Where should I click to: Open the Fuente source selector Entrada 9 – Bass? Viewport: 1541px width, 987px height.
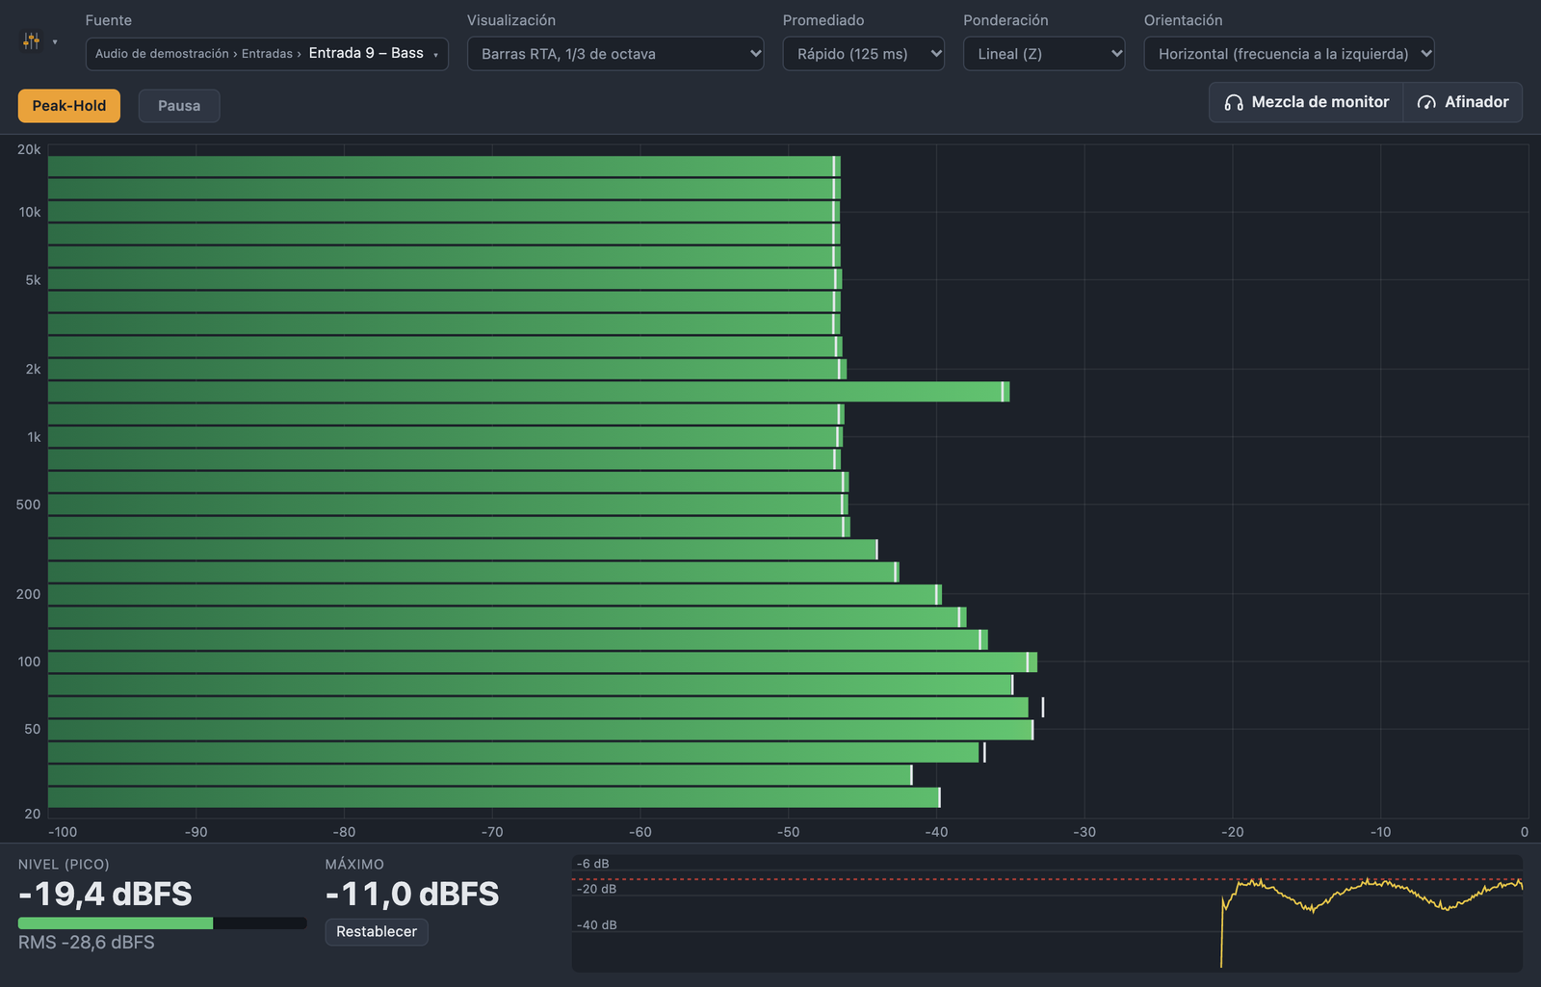pyautogui.click(x=267, y=54)
